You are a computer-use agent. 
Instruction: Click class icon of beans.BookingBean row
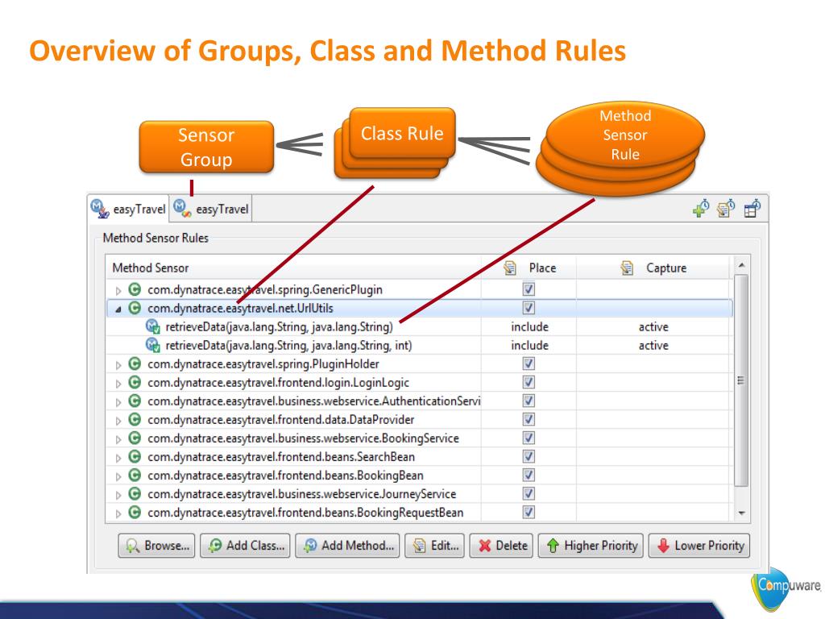135,476
